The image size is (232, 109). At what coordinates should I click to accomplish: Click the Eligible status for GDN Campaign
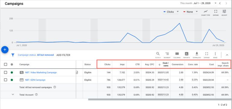click(88, 80)
